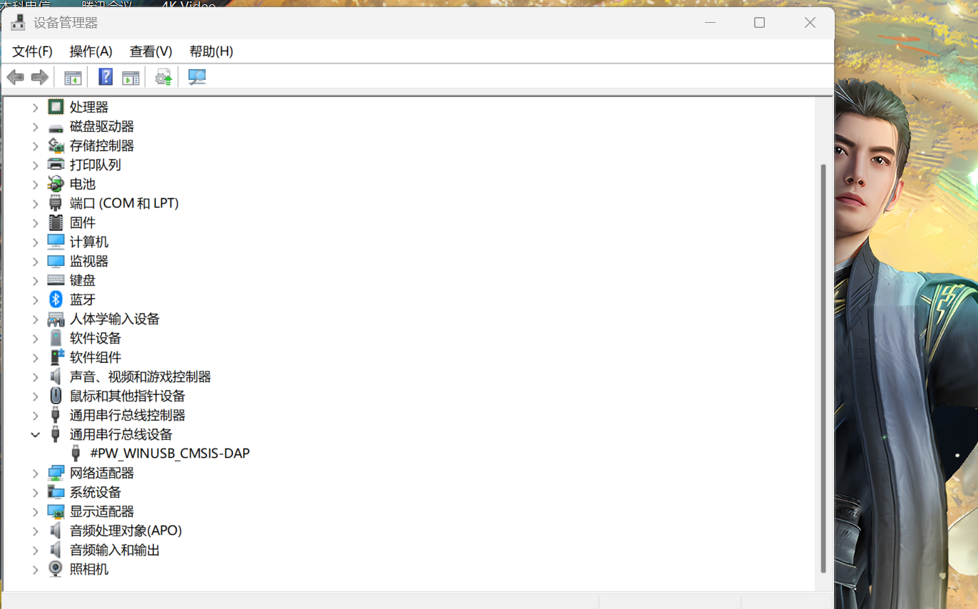Select the 人体学输入设备 label
The height and width of the screenshot is (609, 978).
[115, 319]
